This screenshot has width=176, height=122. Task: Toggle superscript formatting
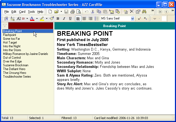pyautogui.click(x=139, y=19)
